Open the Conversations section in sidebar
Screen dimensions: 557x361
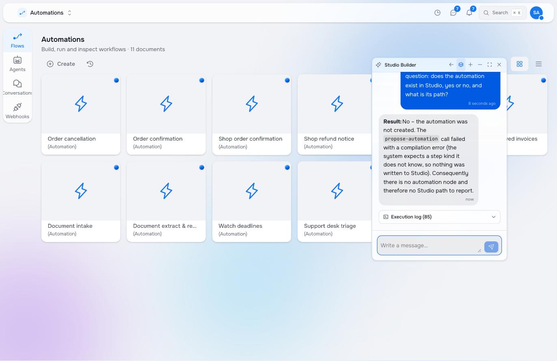(x=17, y=87)
